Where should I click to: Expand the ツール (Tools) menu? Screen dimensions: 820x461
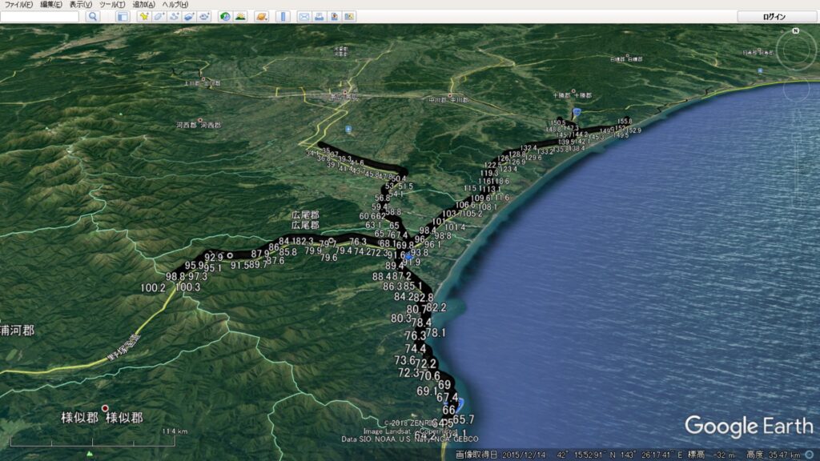tap(111, 5)
